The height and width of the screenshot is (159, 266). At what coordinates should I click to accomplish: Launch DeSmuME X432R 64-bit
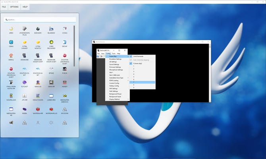coord(51,56)
